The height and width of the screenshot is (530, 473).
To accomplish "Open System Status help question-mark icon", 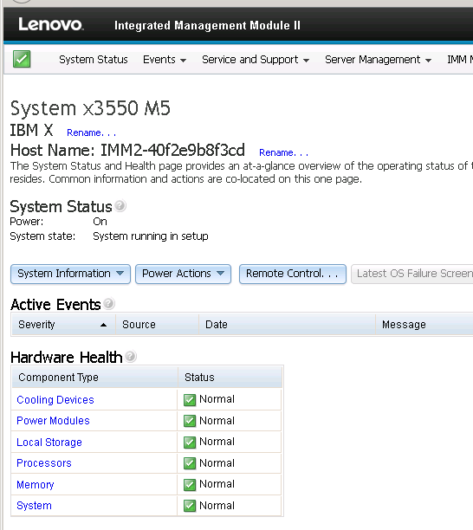I will point(120,205).
